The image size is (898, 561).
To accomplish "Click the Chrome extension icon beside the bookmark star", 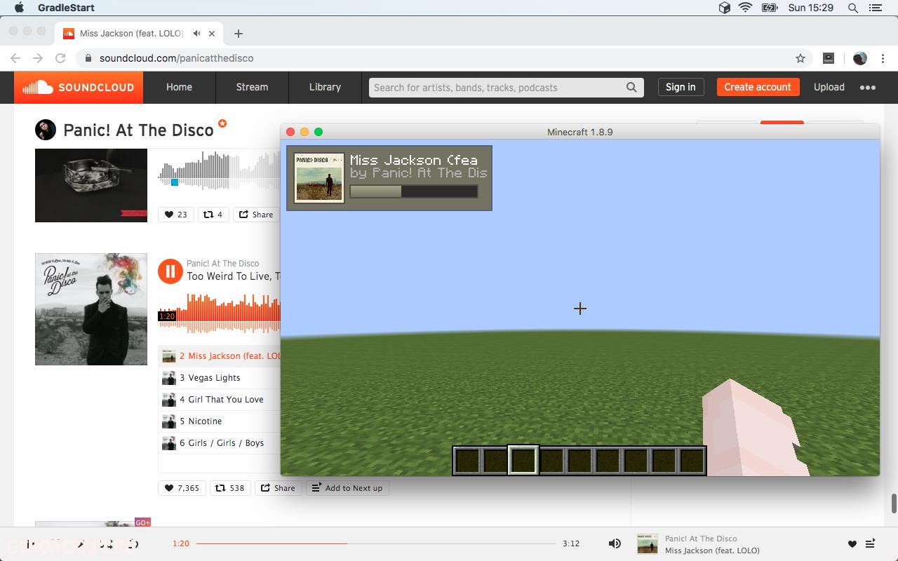I will point(829,58).
